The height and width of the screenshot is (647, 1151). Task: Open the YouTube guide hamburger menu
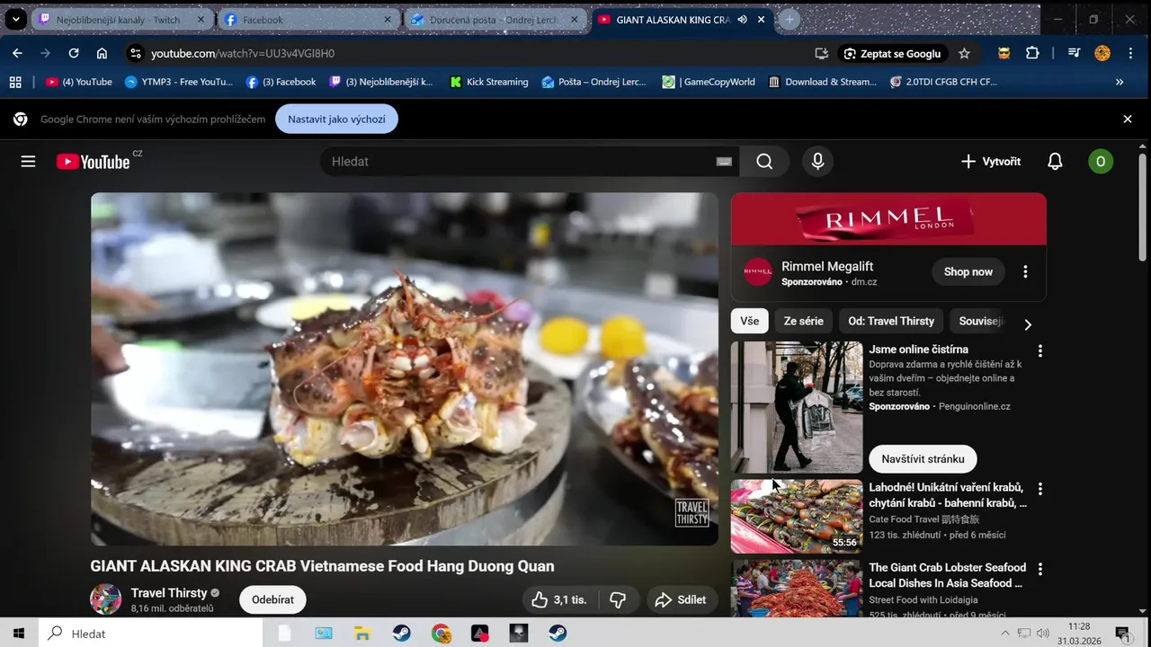coord(28,162)
